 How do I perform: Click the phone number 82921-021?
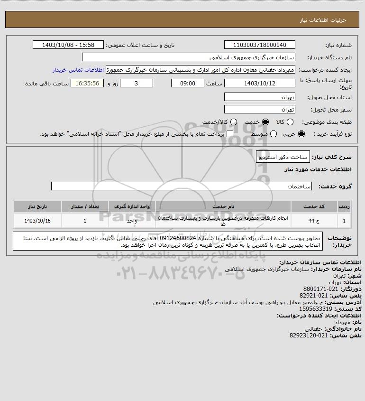tap(314, 296)
